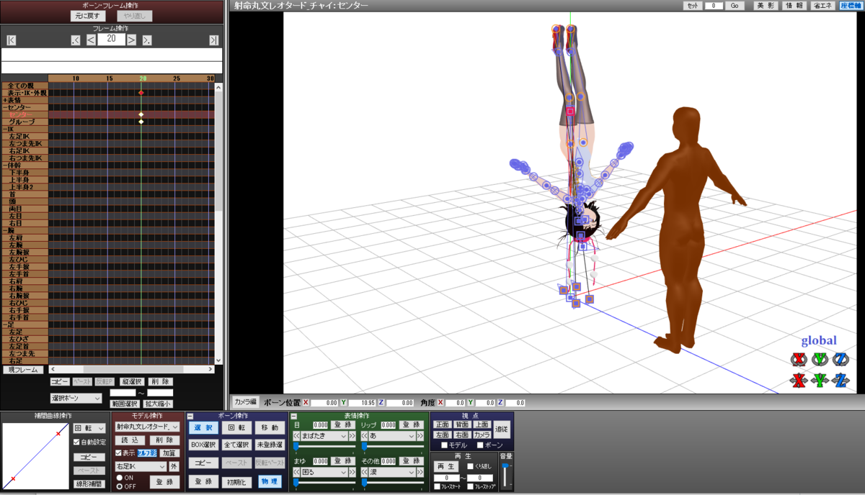Viewport: 865px width, 495px height.
Task: Step forward one frame (> button)
Action: point(132,40)
